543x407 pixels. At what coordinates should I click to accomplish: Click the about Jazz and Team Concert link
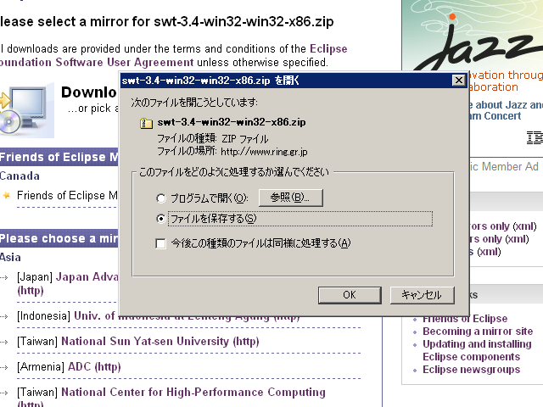[504, 110]
